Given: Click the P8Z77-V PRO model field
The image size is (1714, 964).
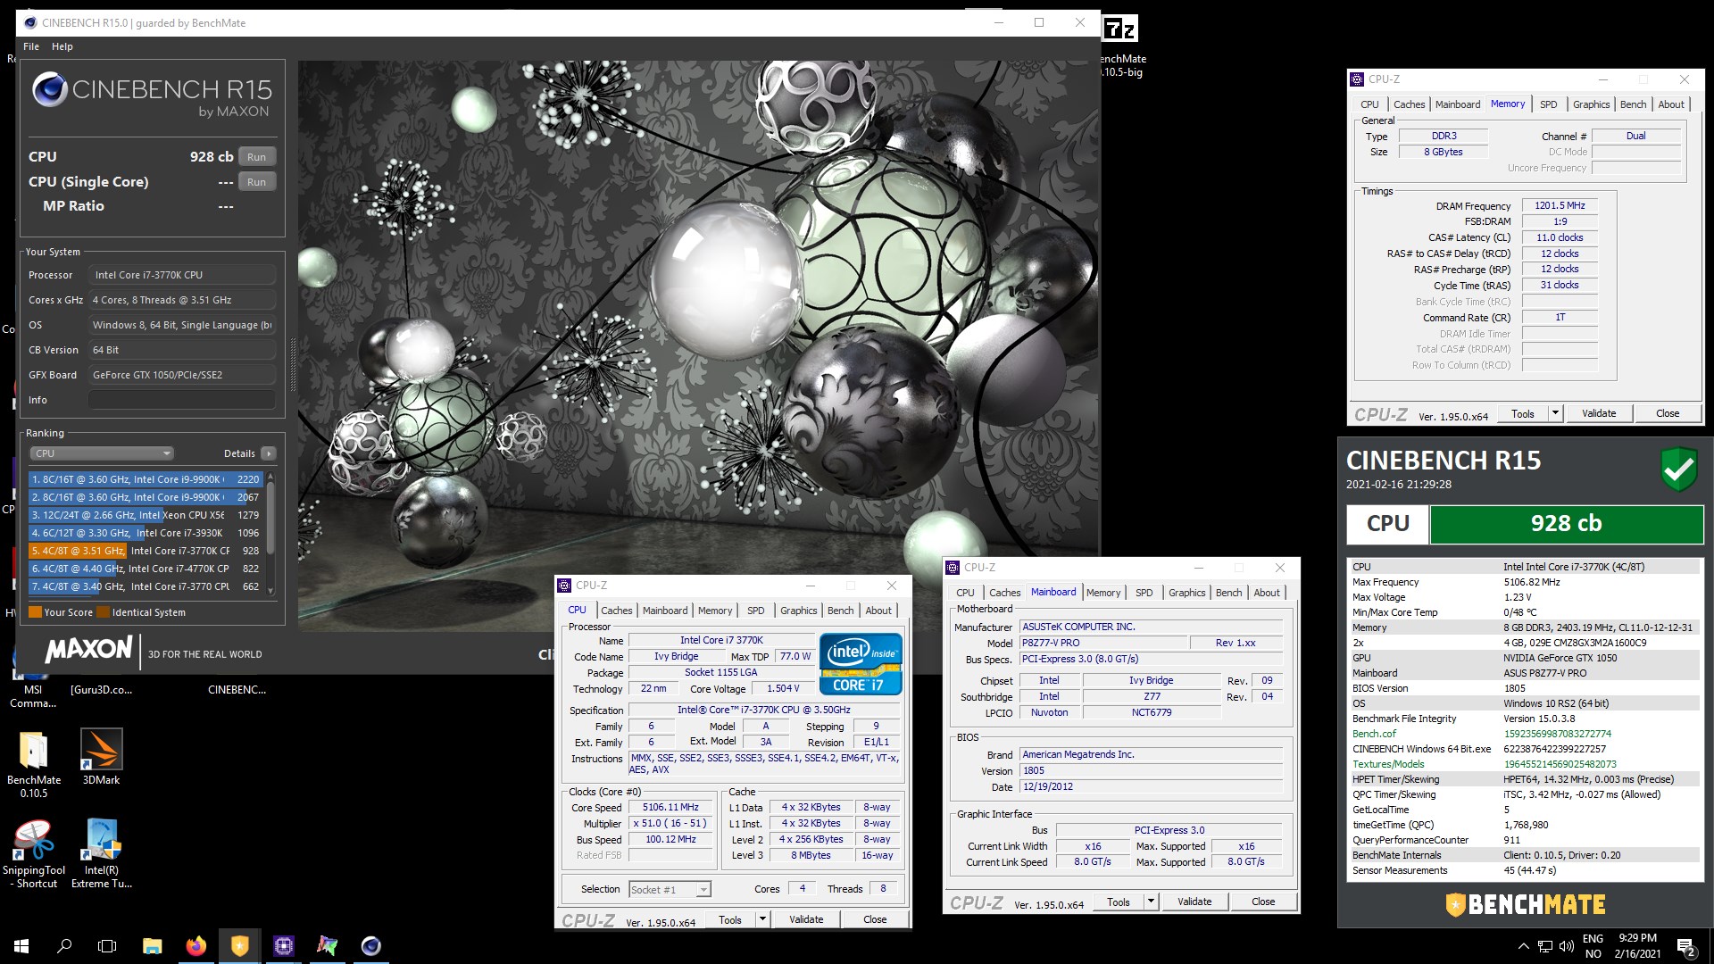Looking at the screenshot, I should click(x=1103, y=643).
